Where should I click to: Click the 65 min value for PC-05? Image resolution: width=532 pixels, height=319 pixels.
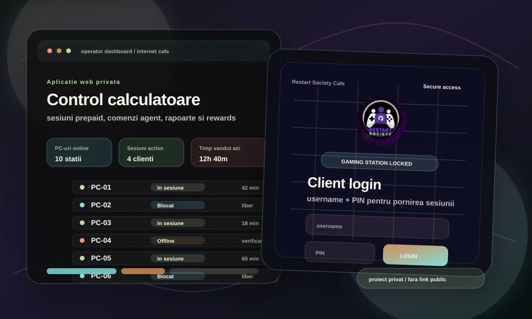pyautogui.click(x=250, y=258)
